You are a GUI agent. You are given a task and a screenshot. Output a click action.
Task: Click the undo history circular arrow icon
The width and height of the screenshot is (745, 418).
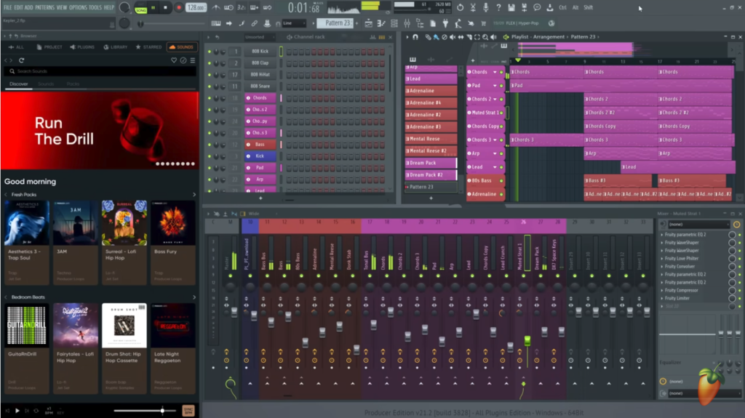[x=460, y=7]
